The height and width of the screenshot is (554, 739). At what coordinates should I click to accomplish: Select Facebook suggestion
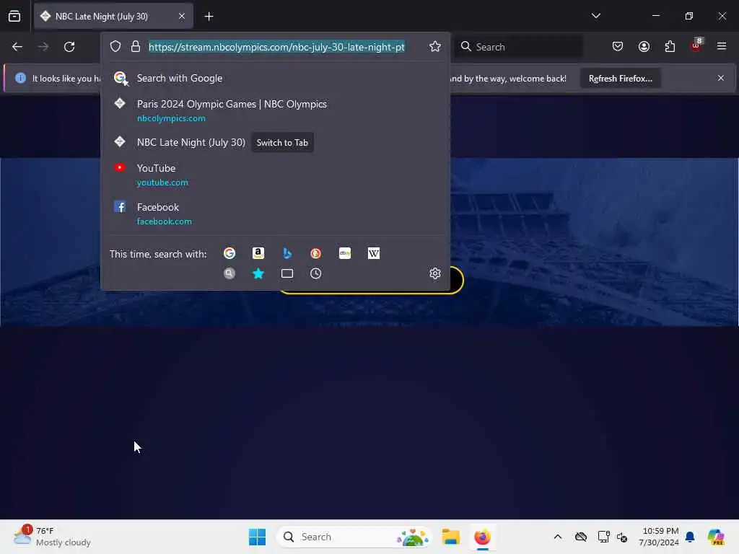(276, 214)
